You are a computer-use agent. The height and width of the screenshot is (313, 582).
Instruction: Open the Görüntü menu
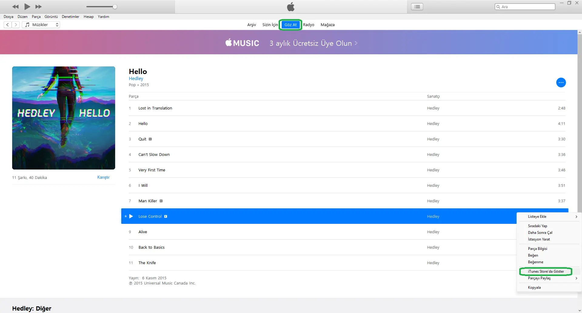pos(51,17)
